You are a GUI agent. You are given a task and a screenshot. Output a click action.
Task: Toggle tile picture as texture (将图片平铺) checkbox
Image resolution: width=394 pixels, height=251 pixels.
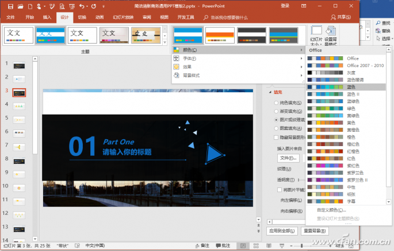point(280,190)
